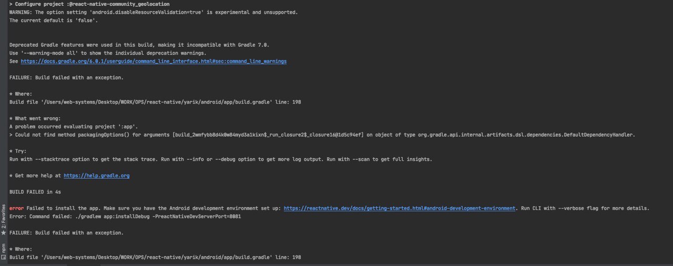Click the '* Get more help at' text
The height and width of the screenshot is (266, 673).
pyautogui.click(x=35, y=176)
